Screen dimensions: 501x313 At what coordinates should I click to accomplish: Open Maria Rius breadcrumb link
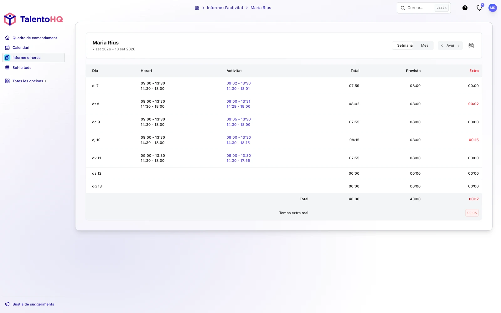pyautogui.click(x=261, y=8)
